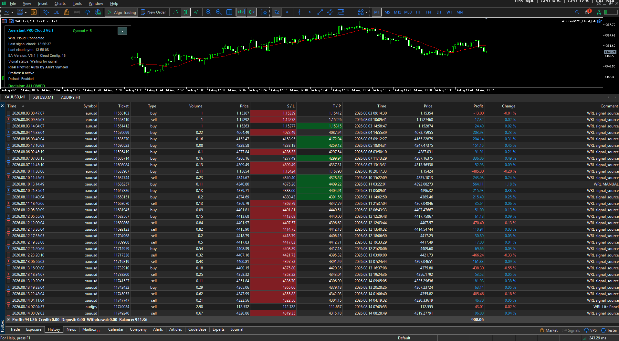The image size is (619, 341).
Task: Zoom out on the chart
Action: (x=219, y=12)
